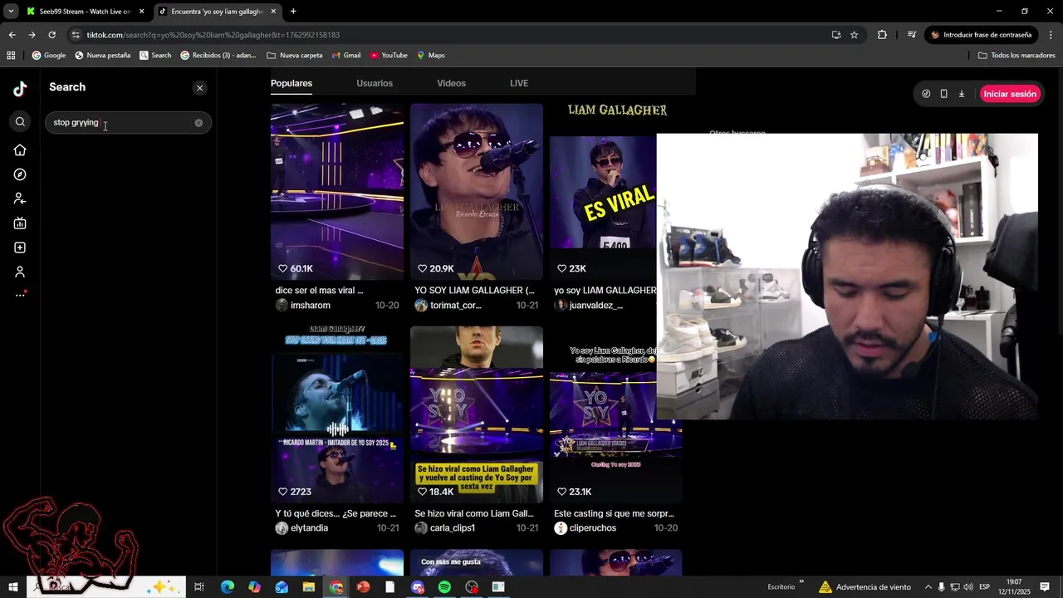Open the 20.9K likes Liam Gallagher video
The image size is (1063, 598).
click(x=477, y=192)
